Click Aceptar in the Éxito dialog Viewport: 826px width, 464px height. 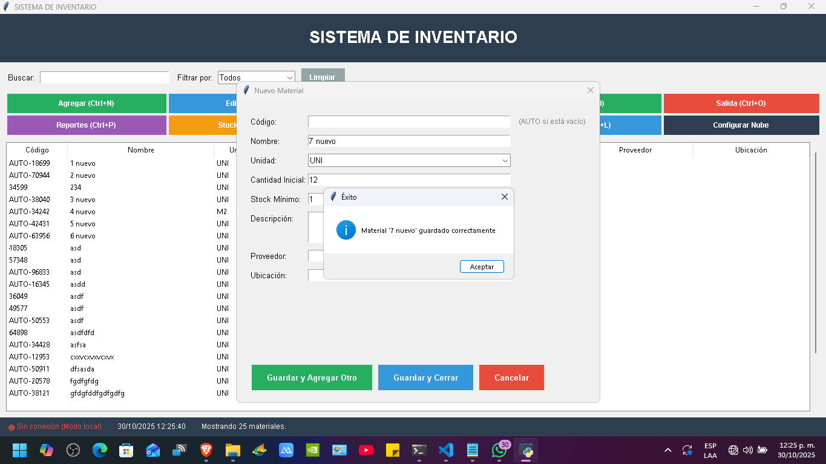pos(482,267)
